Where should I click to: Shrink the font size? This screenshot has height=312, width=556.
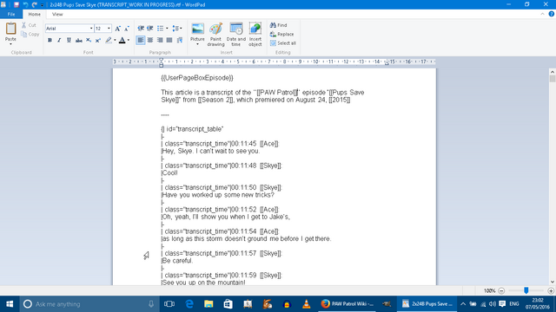coord(127,29)
